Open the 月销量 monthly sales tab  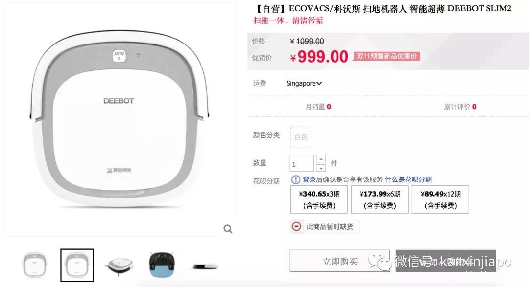[x=318, y=107]
